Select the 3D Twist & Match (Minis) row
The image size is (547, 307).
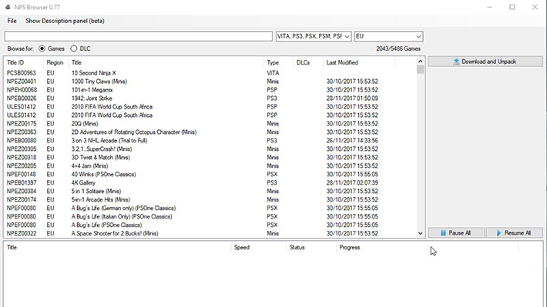[x=210, y=158]
